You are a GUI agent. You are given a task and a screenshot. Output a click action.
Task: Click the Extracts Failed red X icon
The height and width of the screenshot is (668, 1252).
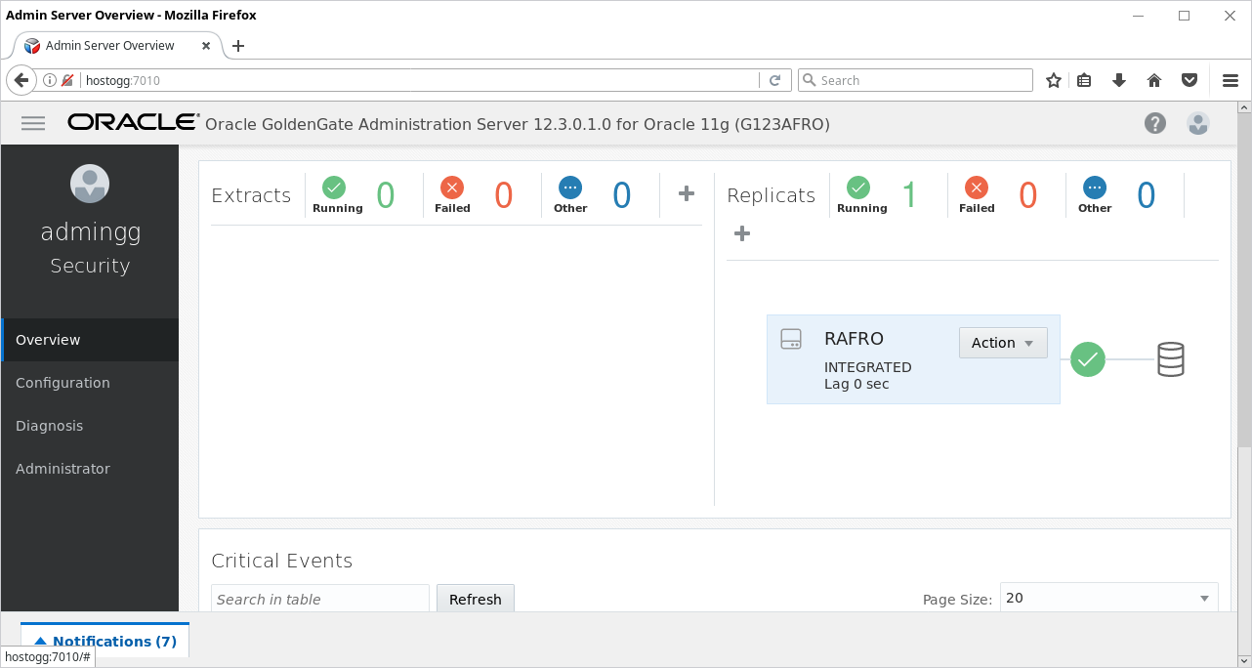[x=452, y=187]
